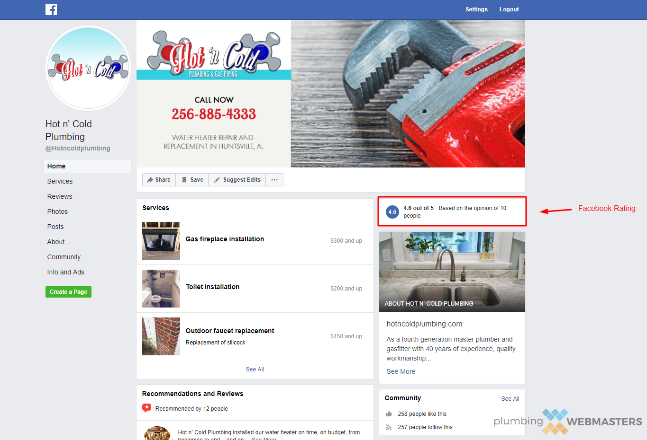Open Settings in the top bar

(x=476, y=9)
